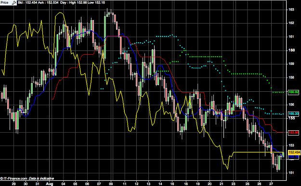Screen dimensions: 301x186
Task: Click the 161 price axis label
Action: 291,37
